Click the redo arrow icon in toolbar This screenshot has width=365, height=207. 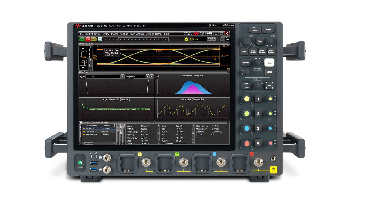pos(214,39)
